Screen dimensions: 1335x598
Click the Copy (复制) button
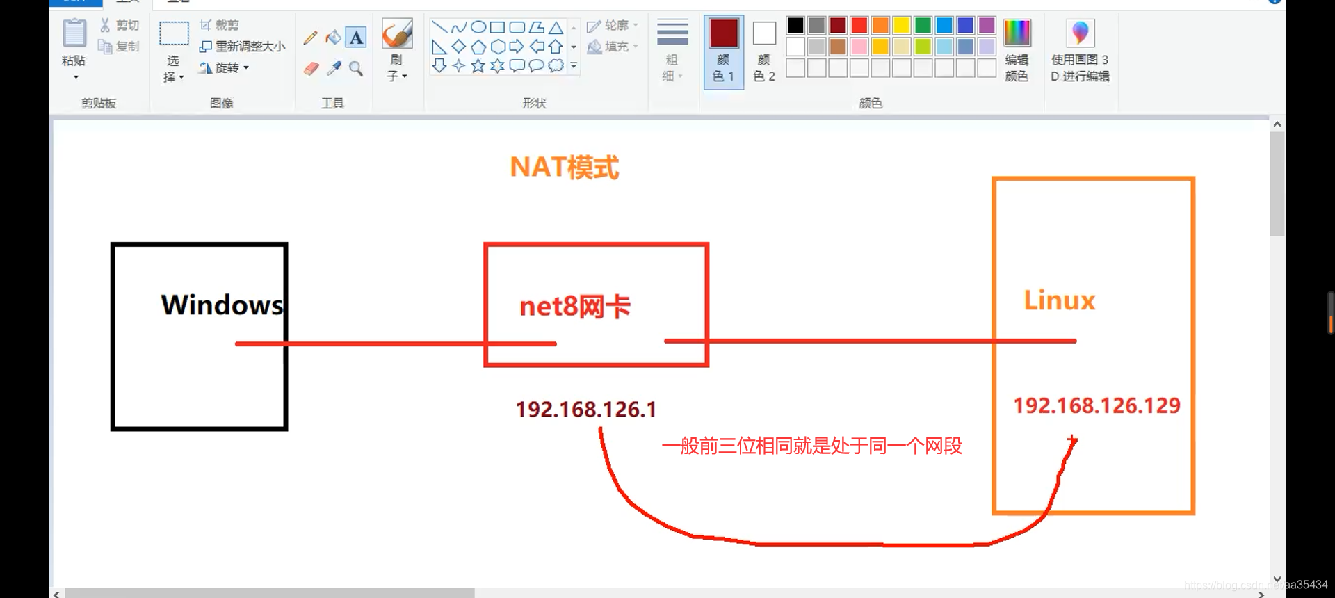tap(119, 47)
